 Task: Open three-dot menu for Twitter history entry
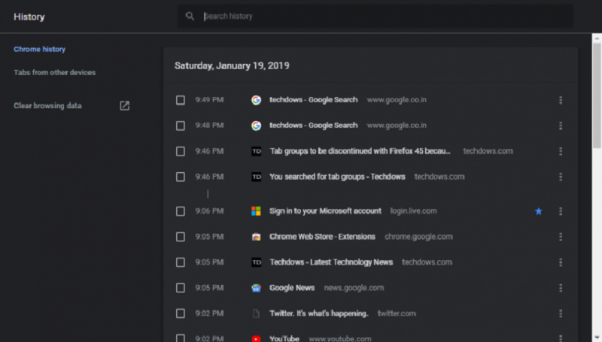pyautogui.click(x=561, y=313)
